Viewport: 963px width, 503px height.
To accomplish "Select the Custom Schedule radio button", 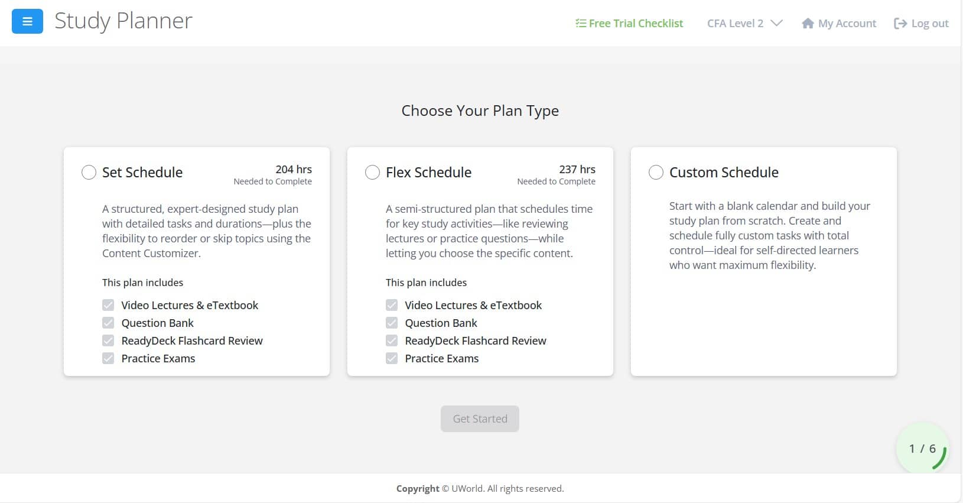I will 656,173.
